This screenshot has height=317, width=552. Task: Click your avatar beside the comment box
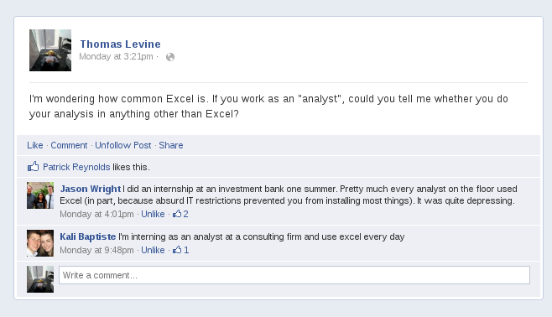point(40,279)
